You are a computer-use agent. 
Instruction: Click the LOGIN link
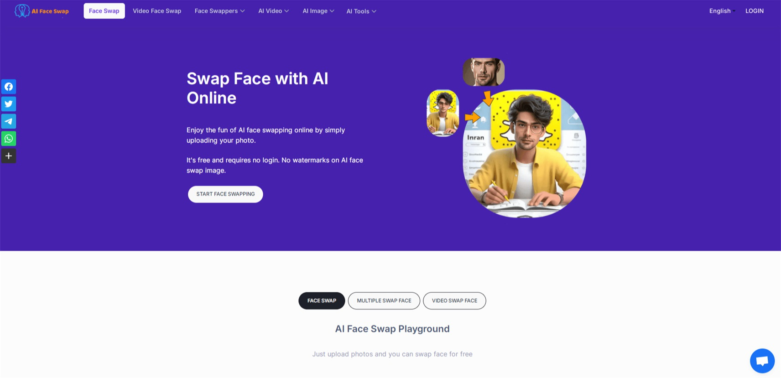[754, 11]
